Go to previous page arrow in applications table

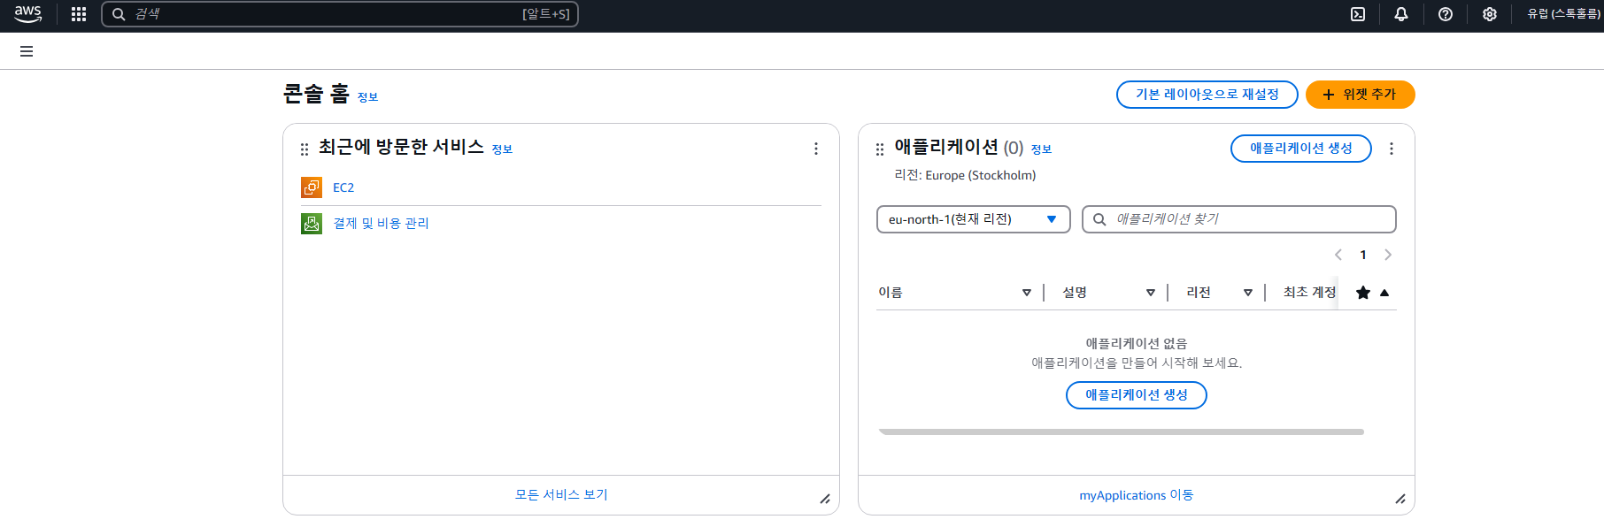pos(1338,255)
